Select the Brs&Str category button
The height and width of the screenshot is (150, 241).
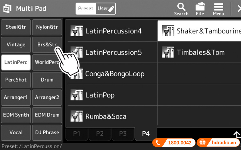(x=47, y=45)
